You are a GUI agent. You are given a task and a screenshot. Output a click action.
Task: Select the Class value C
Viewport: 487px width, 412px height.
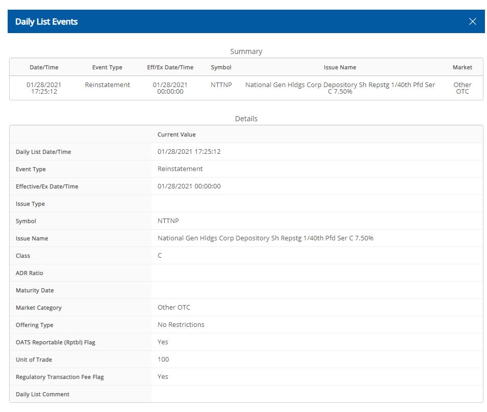[160, 256]
